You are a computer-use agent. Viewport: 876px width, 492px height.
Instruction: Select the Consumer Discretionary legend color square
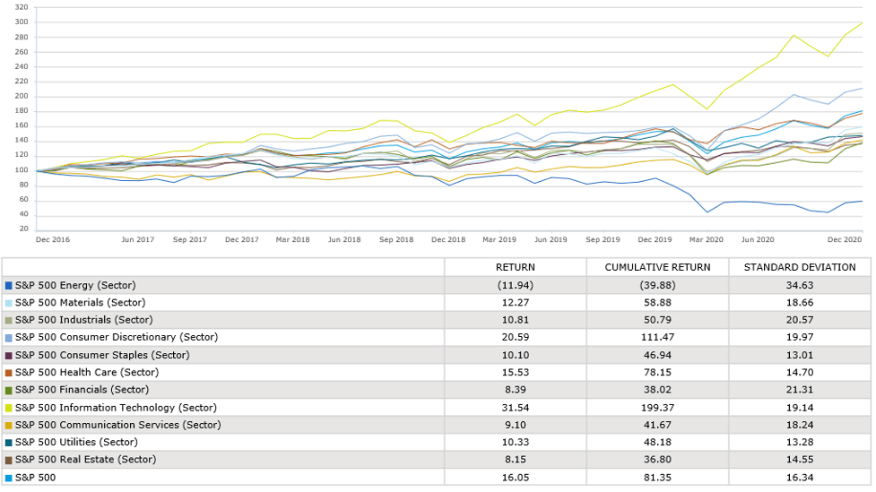point(9,337)
